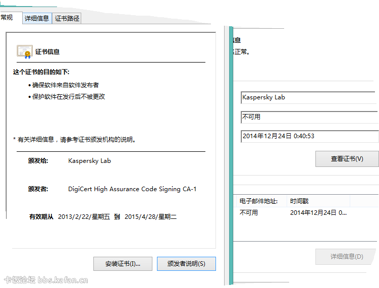Open the 详细信息 tab
Viewport: 379px width, 288px height.
[37, 18]
